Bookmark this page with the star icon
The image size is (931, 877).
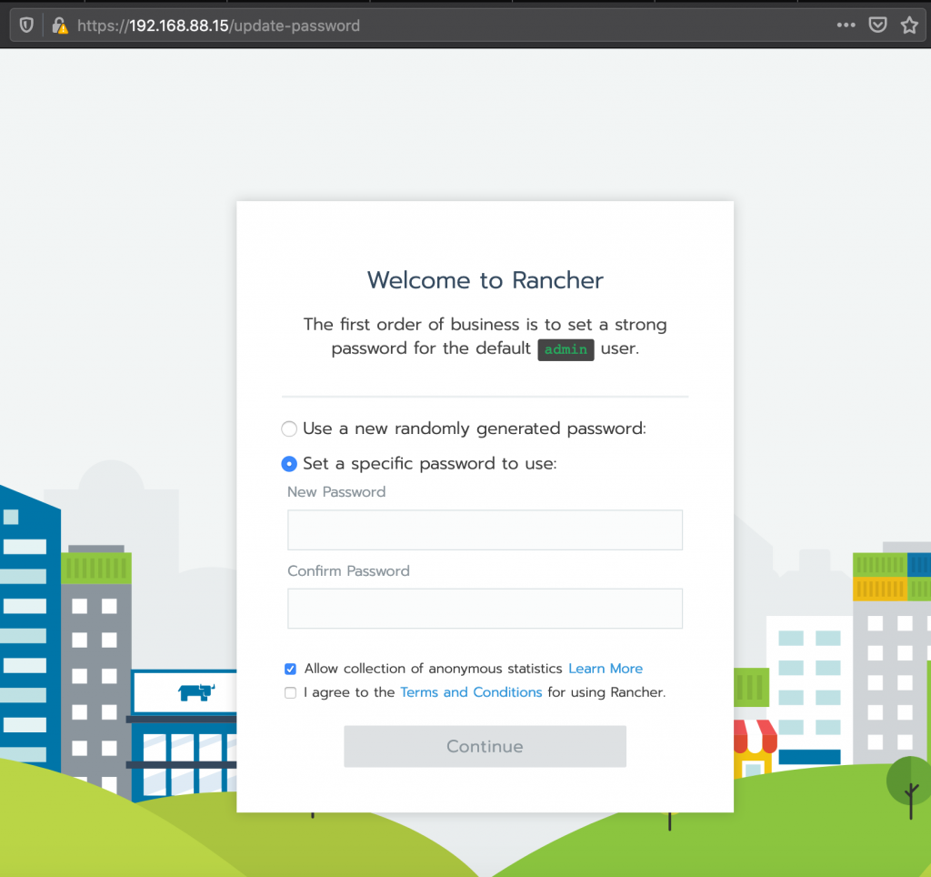click(x=908, y=25)
